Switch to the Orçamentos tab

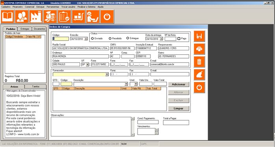[x=39, y=29]
